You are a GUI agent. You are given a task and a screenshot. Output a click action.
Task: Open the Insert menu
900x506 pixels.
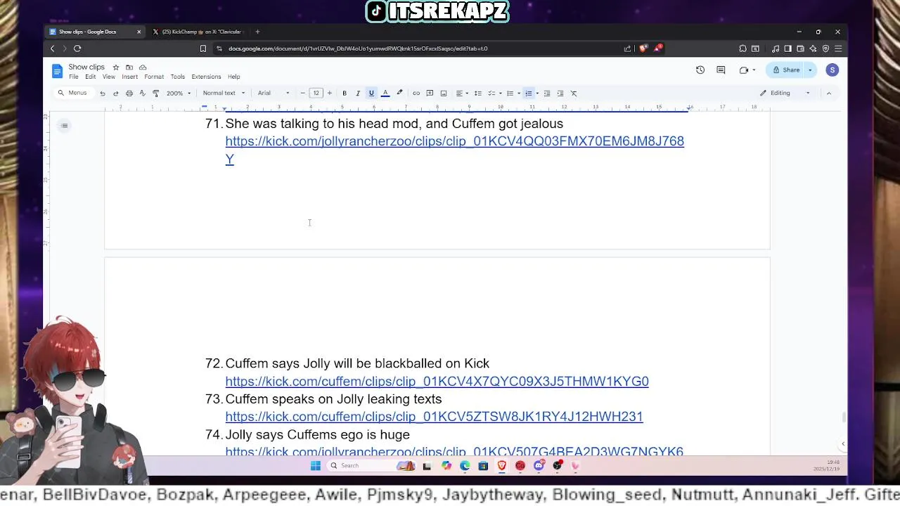coord(130,77)
